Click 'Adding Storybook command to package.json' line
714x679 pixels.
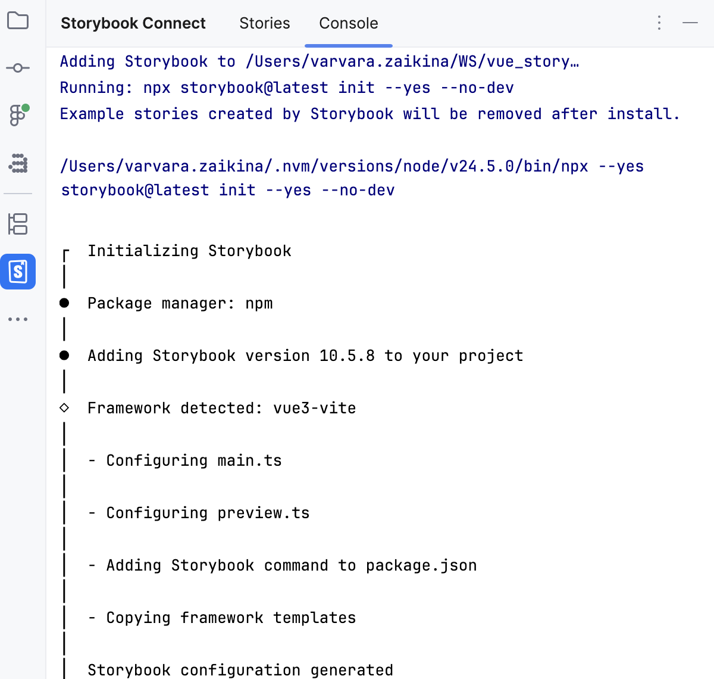pyautogui.click(x=282, y=565)
